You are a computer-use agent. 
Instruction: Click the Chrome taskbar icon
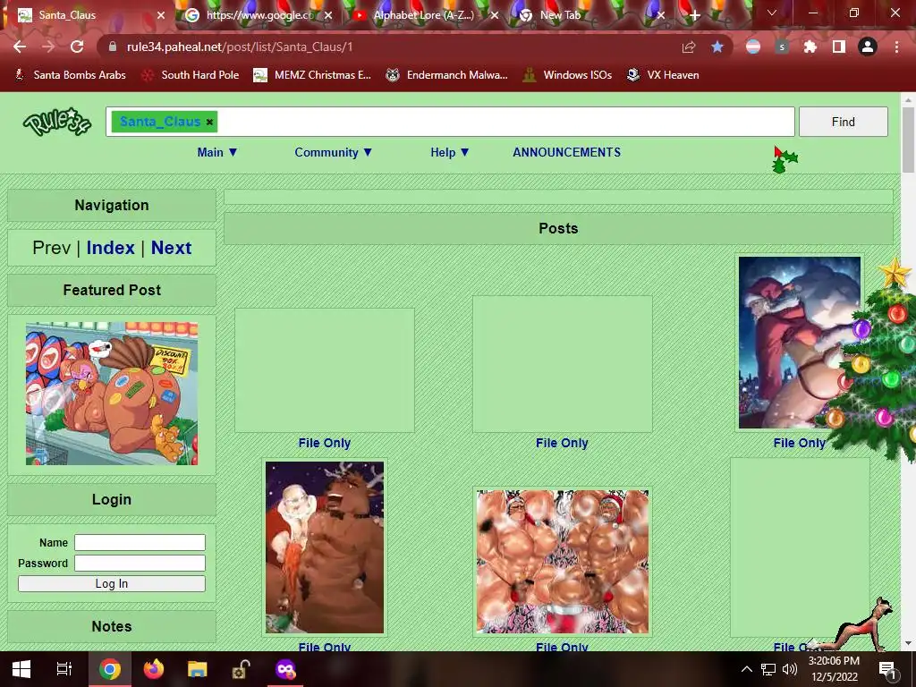pyautogui.click(x=109, y=669)
